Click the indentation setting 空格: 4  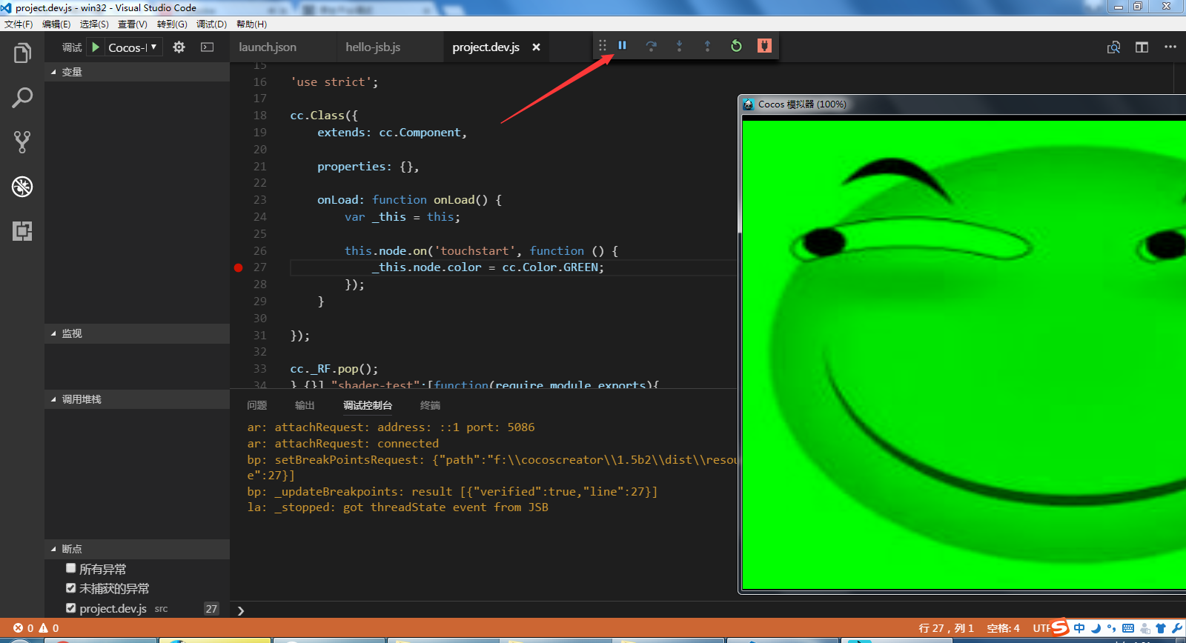[1003, 628]
